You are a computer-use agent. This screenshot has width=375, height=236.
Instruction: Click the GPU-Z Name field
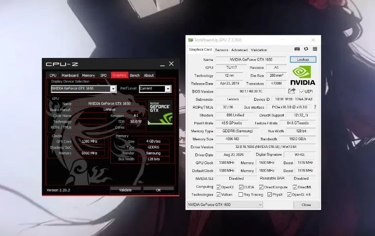click(x=251, y=59)
